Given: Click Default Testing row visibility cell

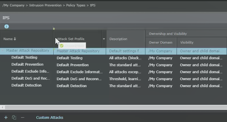Looking at the screenshot, I should click(x=202, y=58).
